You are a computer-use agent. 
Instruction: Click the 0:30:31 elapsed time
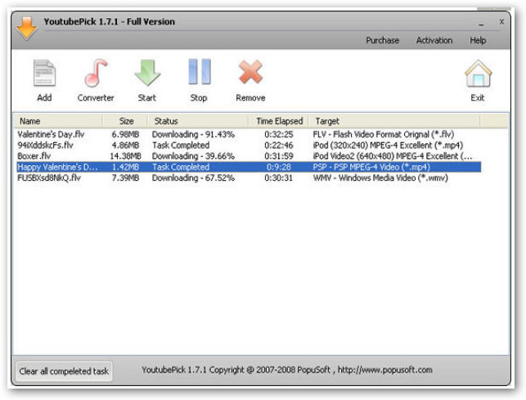[278, 178]
